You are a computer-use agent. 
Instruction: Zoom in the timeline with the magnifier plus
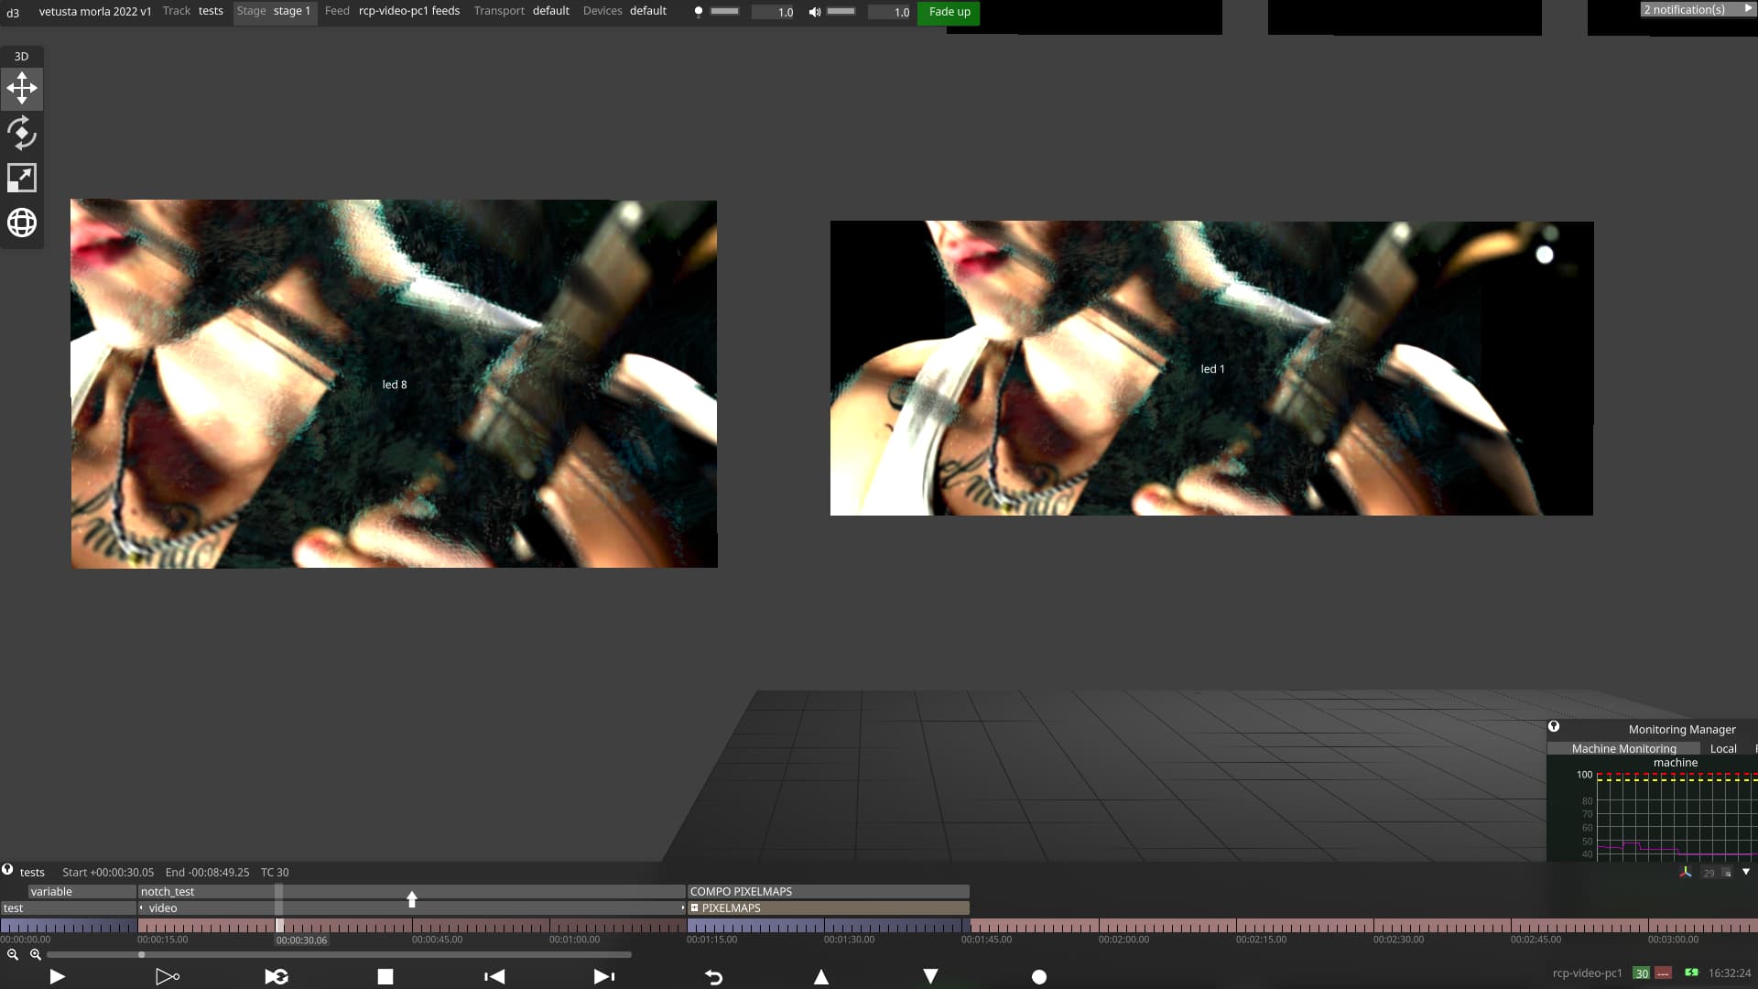(36, 954)
